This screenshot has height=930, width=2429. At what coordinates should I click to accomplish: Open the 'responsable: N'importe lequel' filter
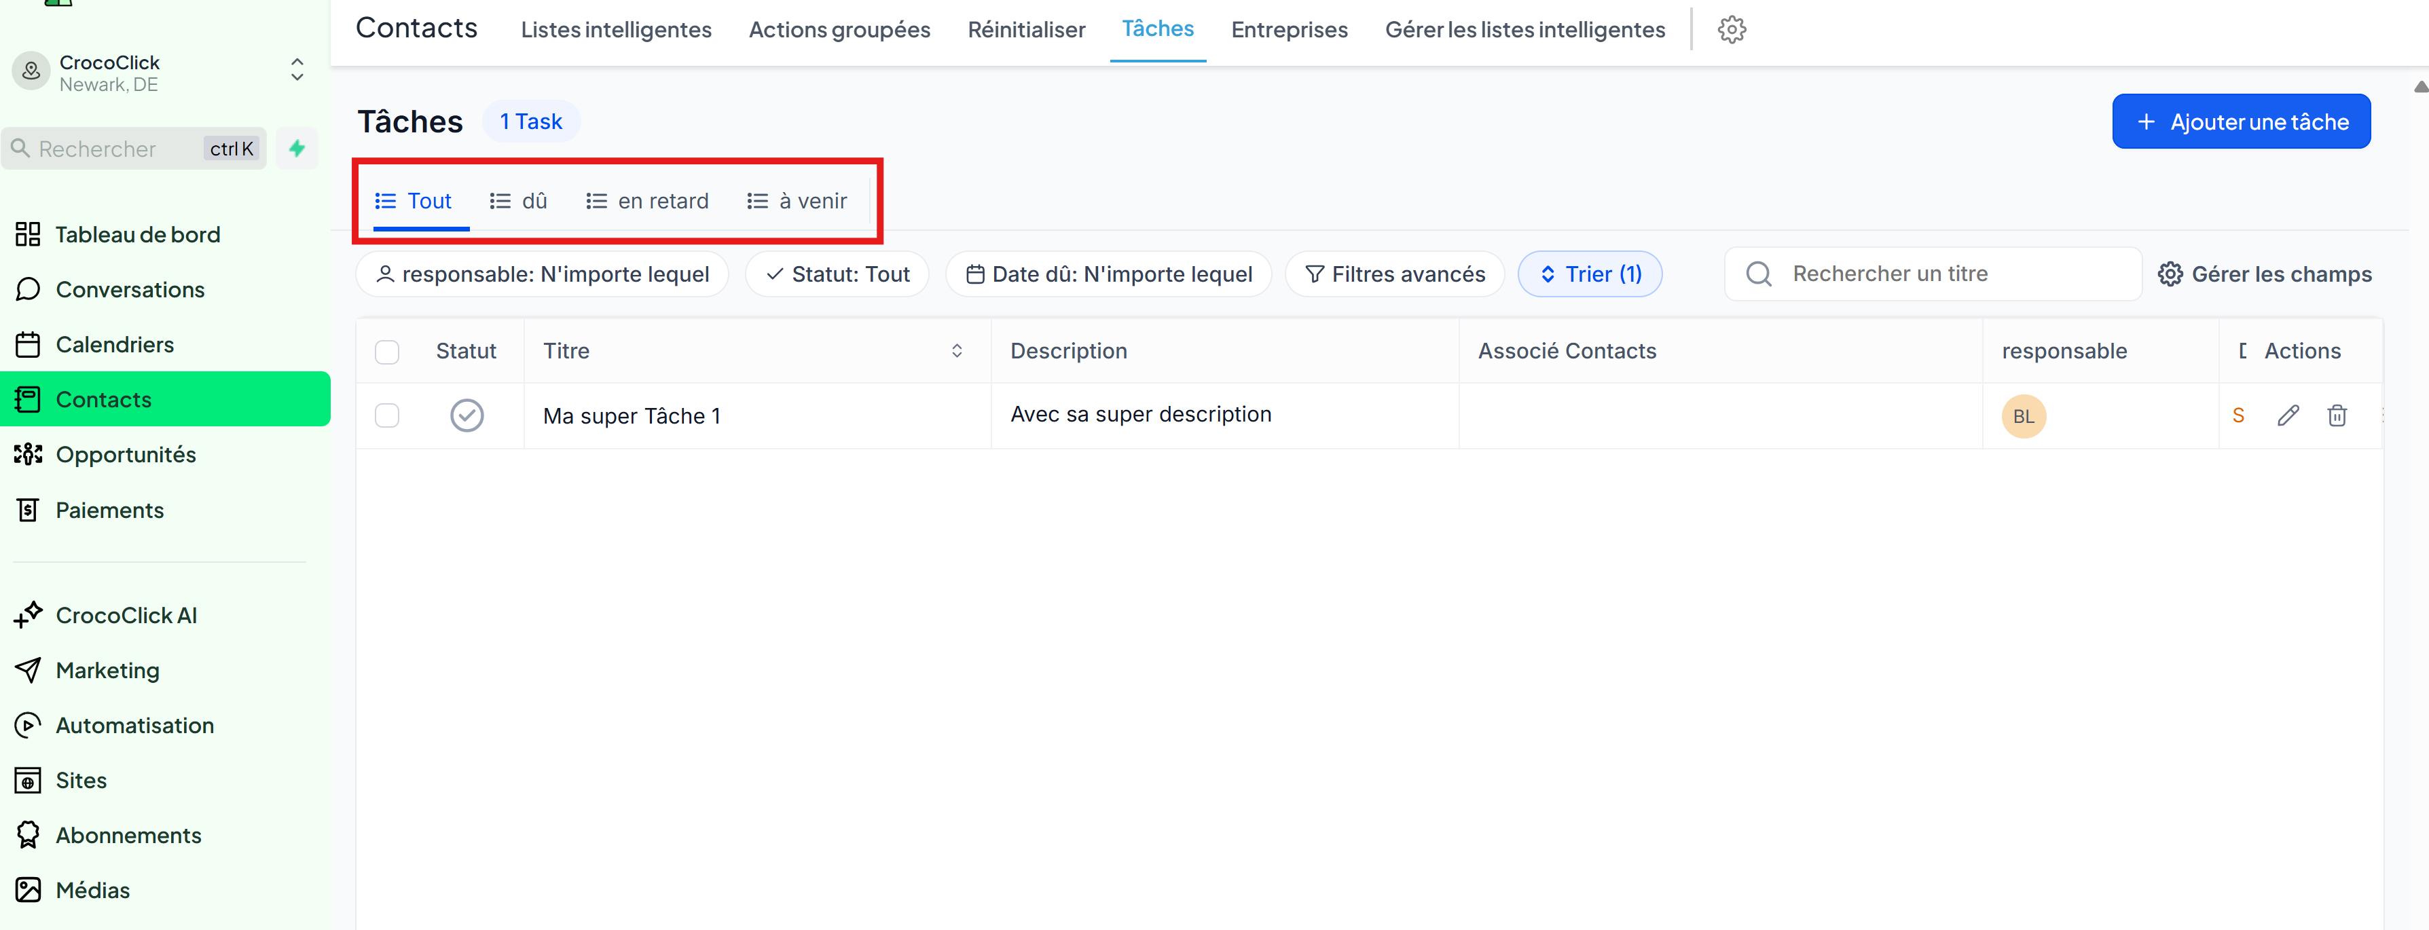coord(542,274)
